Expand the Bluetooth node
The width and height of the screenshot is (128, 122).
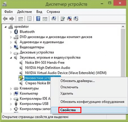coord(11,32)
